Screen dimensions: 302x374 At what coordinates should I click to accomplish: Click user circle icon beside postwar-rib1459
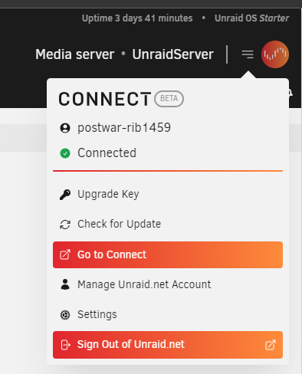(65, 128)
